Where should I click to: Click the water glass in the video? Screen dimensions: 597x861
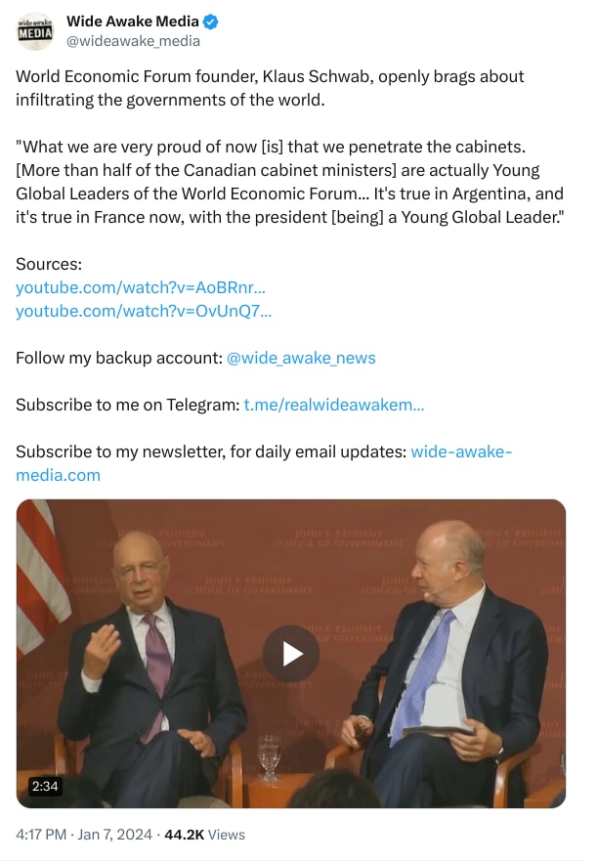coord(269,755)
